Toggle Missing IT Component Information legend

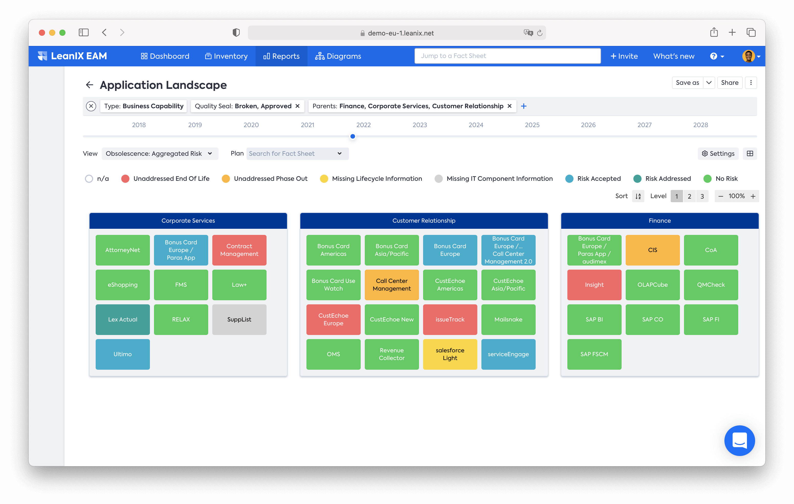click(494, 178)
